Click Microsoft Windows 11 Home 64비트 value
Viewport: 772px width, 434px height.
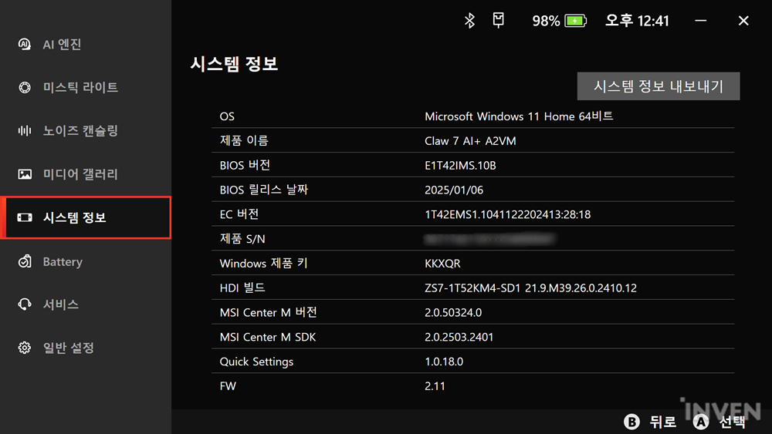point(519,116)
